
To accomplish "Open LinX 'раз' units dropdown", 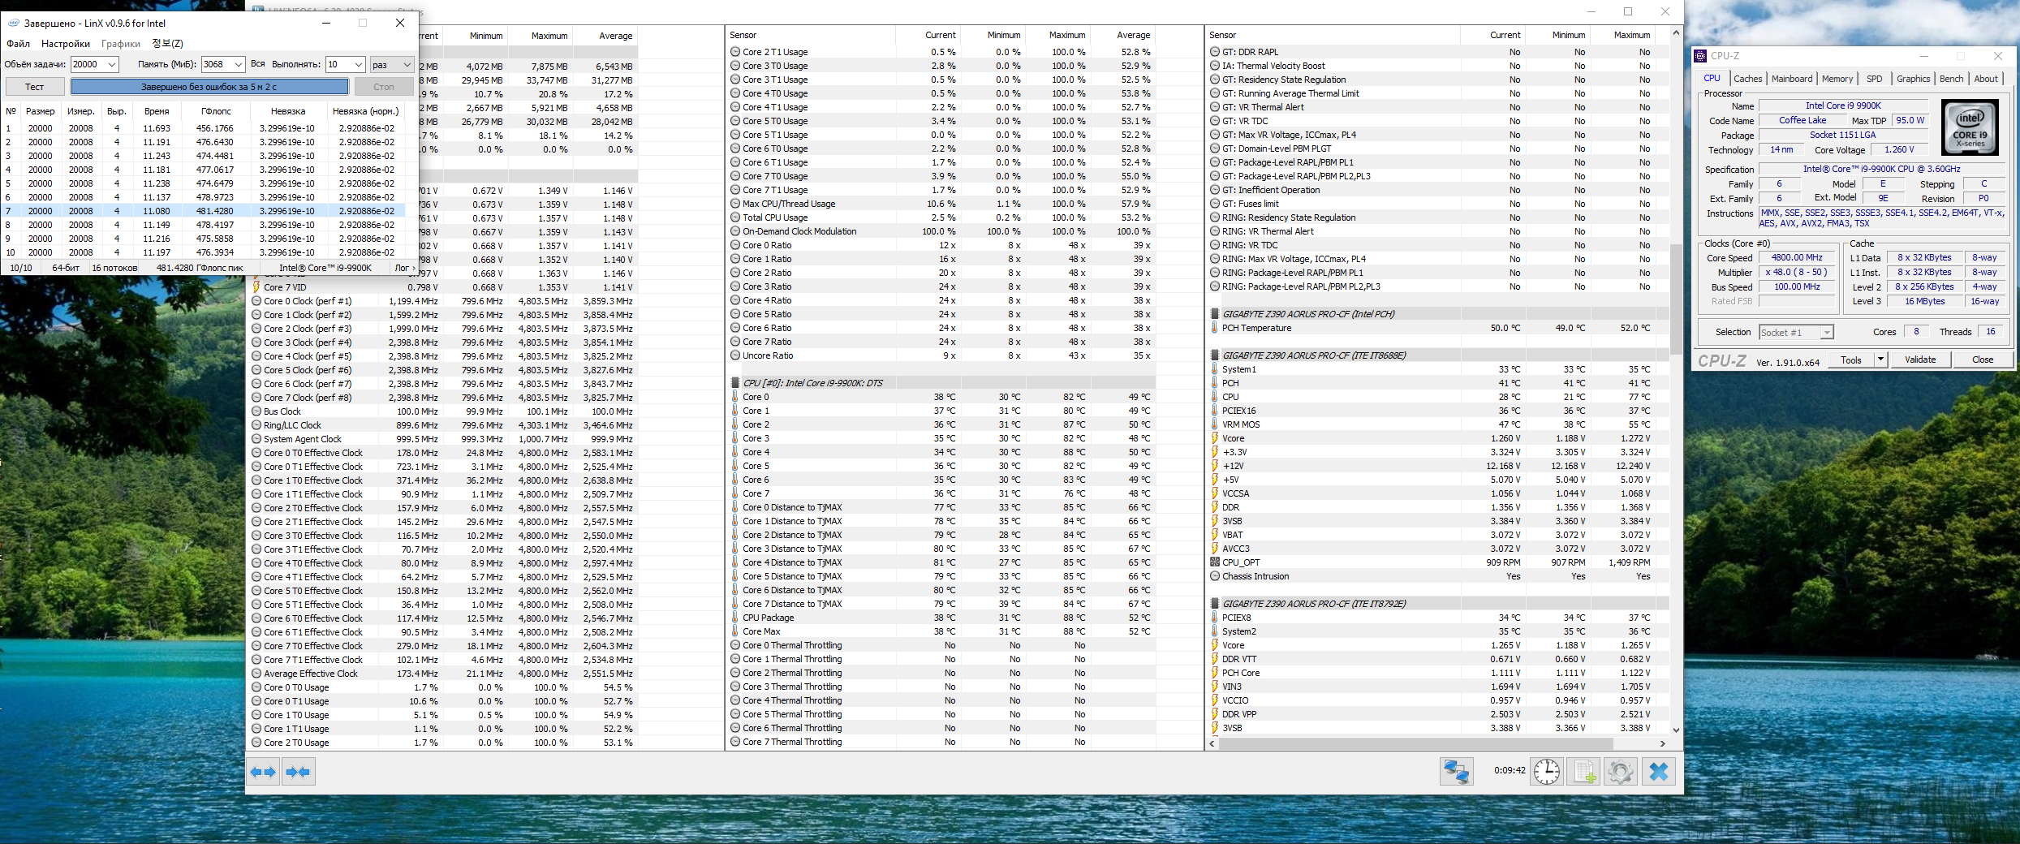I will pos(407,64).
